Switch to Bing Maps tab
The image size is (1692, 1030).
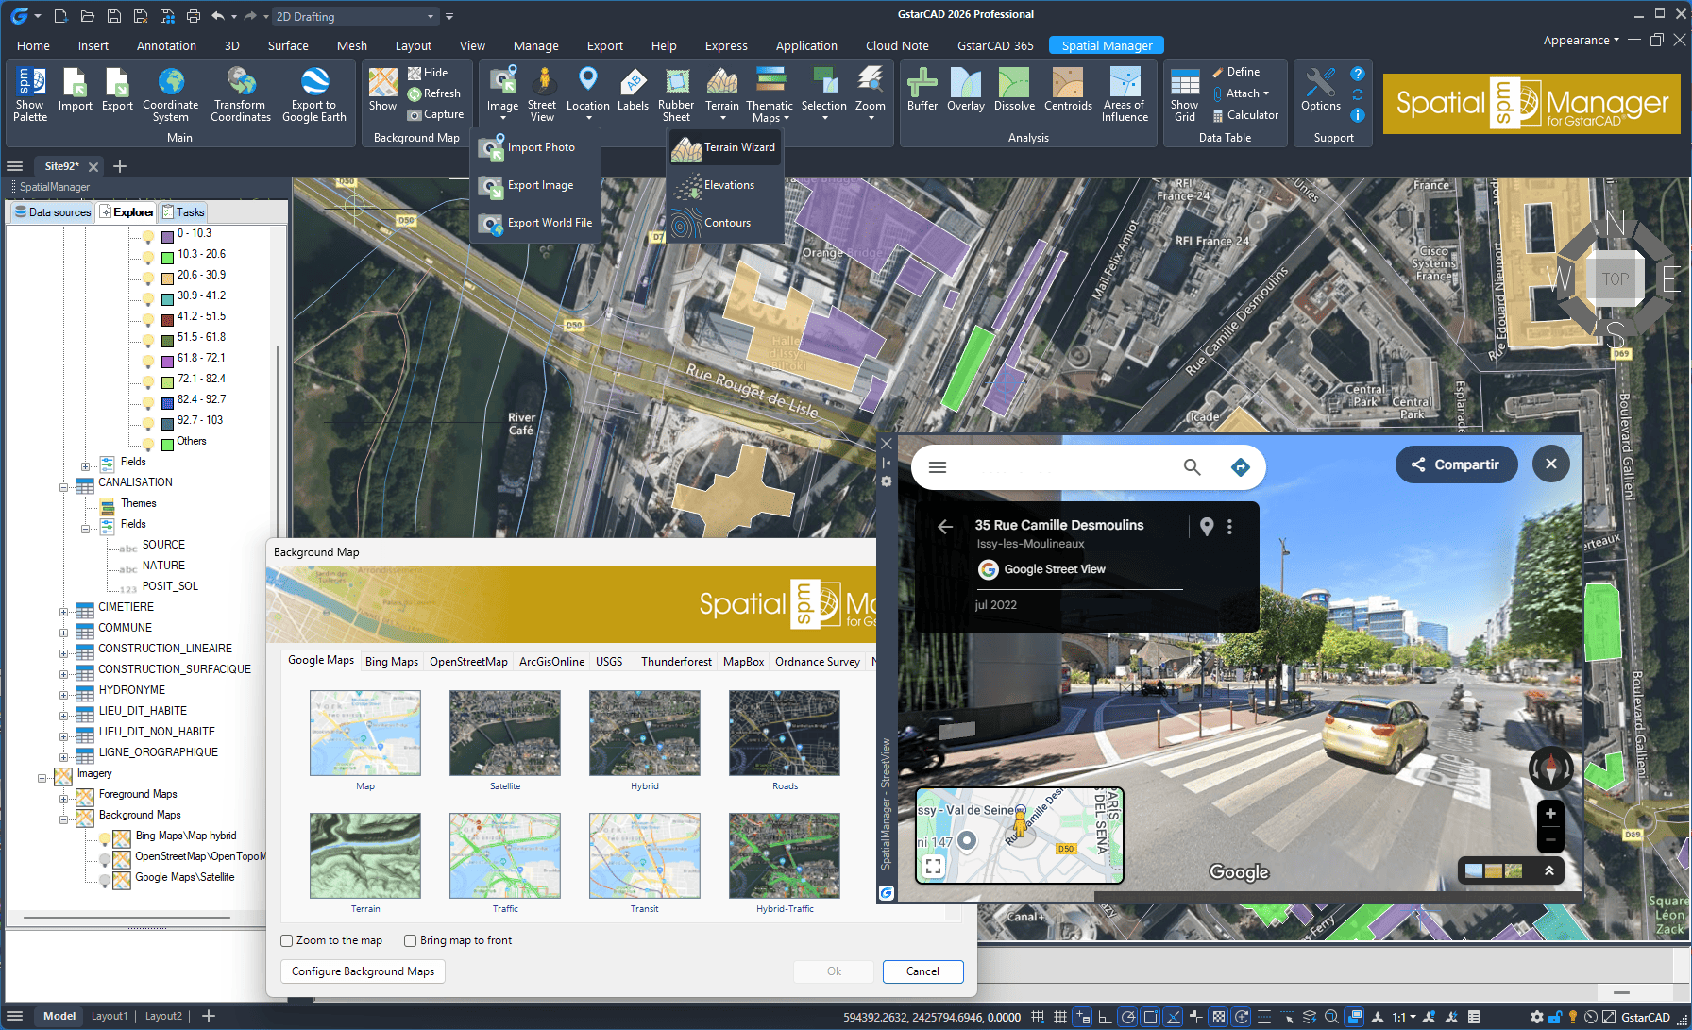pos(391,662)
